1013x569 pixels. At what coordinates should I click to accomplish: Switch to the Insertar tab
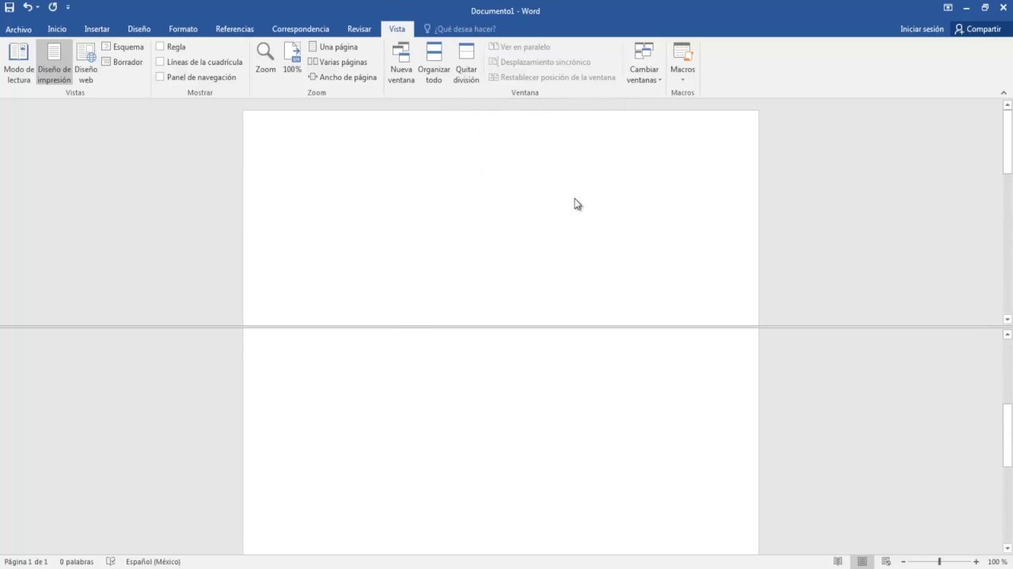click(97, 29)
